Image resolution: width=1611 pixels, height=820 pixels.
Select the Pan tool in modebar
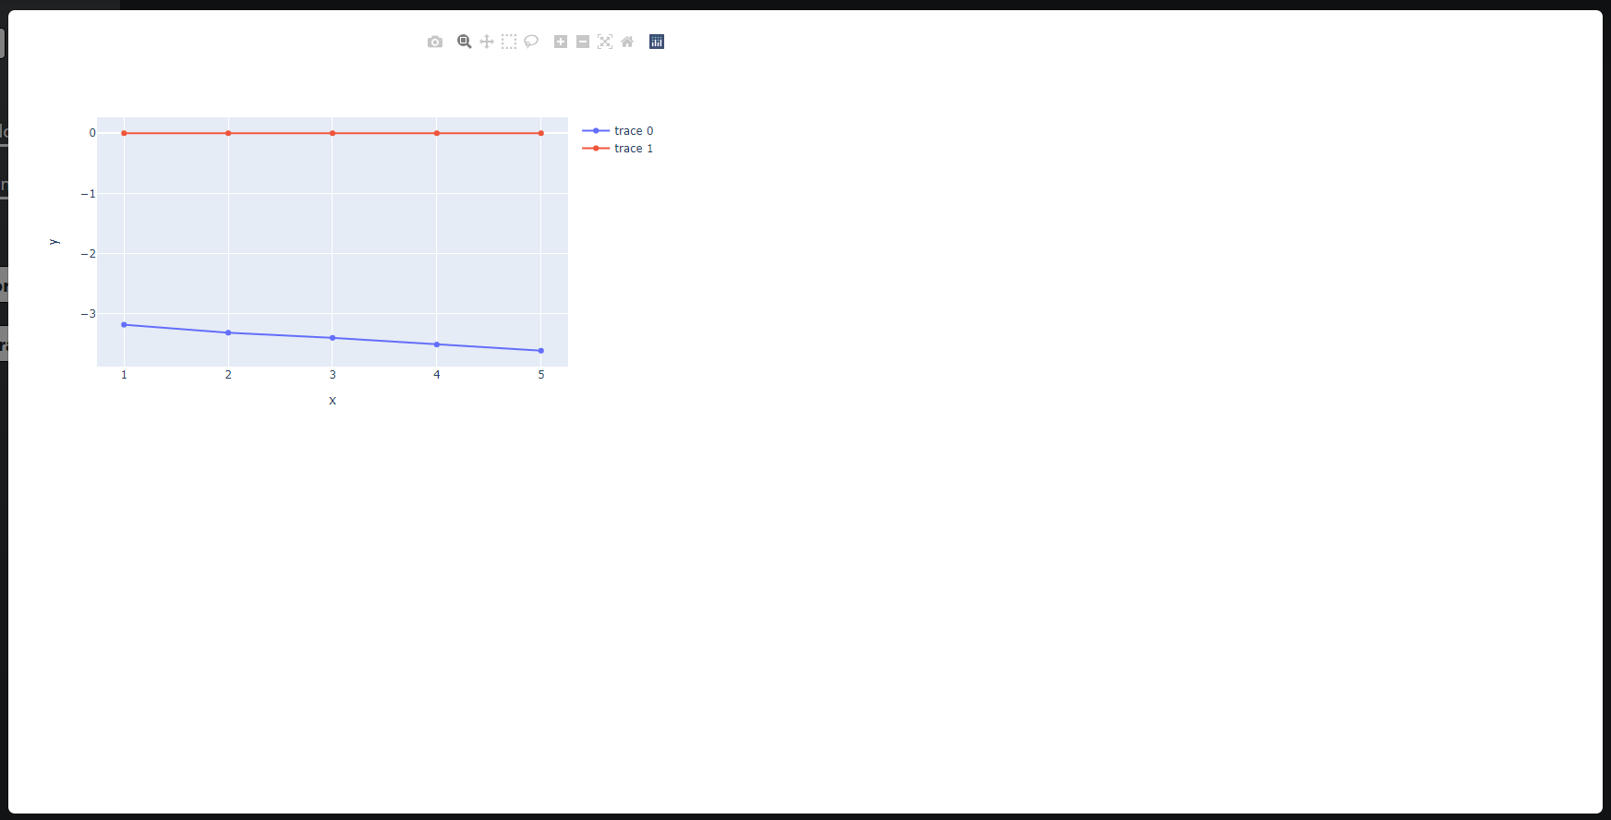pos(487,42)
